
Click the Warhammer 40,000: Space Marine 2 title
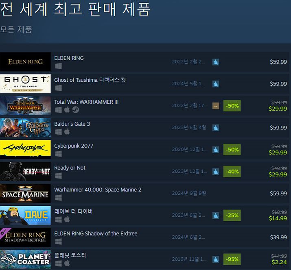98,190
